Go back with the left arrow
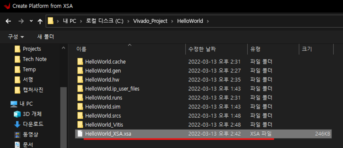 click(x=8, y=21)
